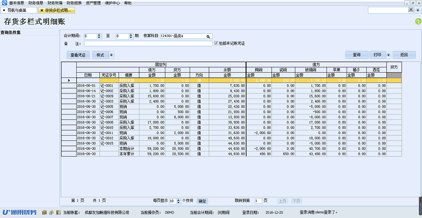Click the third status bar icon before 当前账套
This screenshot has height=218, width=422.
pyautogui.click(x=58, y=213)
